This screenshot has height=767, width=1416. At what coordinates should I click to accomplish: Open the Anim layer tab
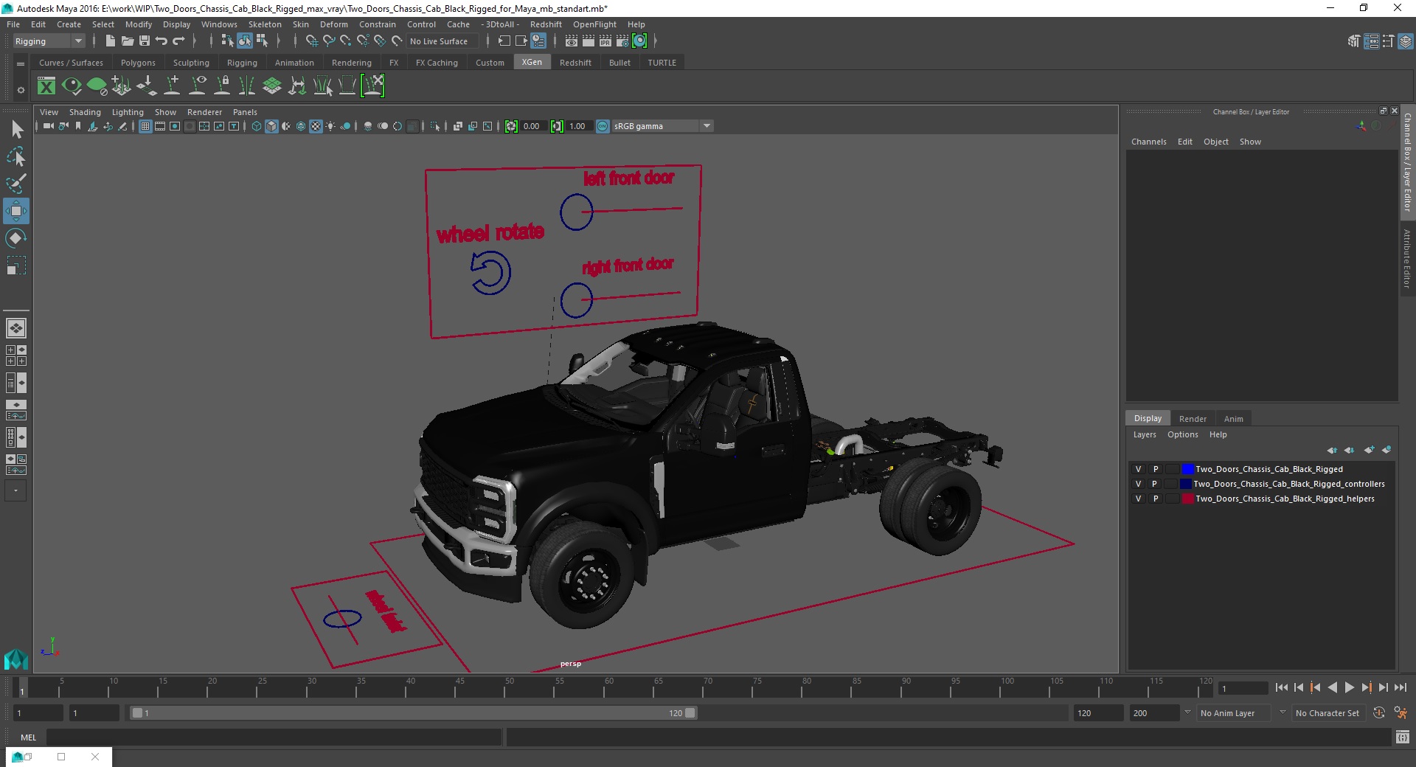pos(1233,419)
